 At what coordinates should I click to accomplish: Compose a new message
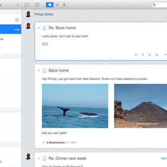pyautogui.click(x=37, y=5)
